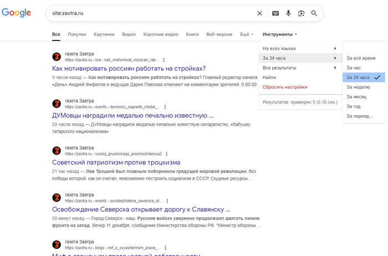The width and height of the screenshot is (388, 256).
Task: Choose За неделю time filter
Action: (358, 87)
